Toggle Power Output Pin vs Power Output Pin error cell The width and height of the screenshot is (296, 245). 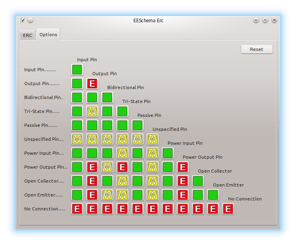tap(183, 167)
